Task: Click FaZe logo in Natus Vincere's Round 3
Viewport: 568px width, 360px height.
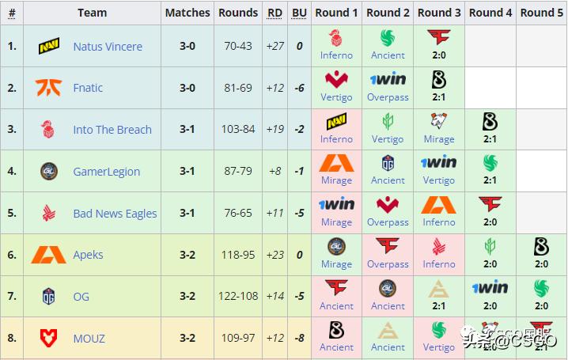Action: (x=439, y=37)
